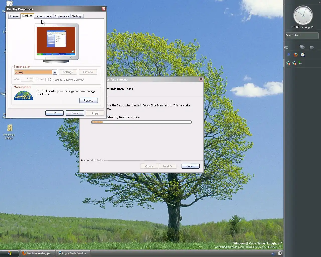Switch to the Screen Saver tab
This screenshot has height=257, width=321.
click(x=44, y=16)
